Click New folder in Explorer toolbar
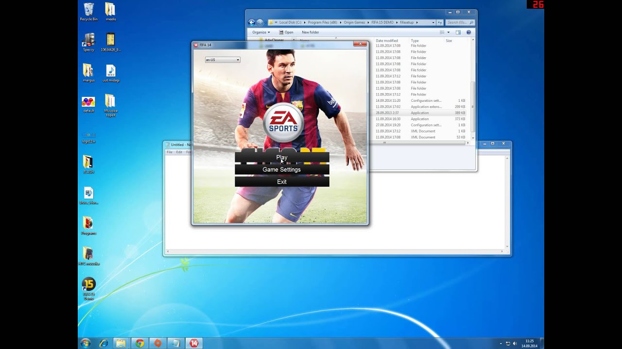The image size is (622, 349). [311, 32]
